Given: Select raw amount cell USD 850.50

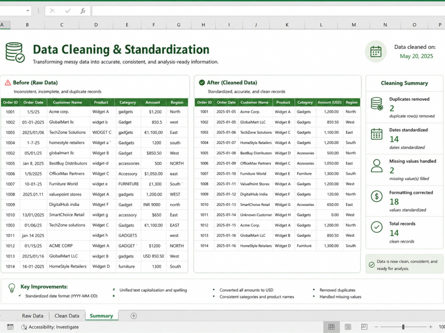Looking at the screenshot, I should click(153, 256).
